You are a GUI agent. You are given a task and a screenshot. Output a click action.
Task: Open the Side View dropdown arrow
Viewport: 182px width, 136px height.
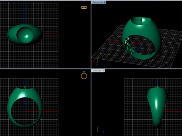[104, 71]
